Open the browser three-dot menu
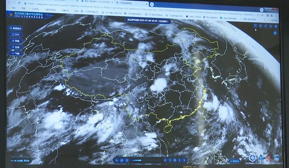Viewport: 289px width, 168px height. point(276,16)
